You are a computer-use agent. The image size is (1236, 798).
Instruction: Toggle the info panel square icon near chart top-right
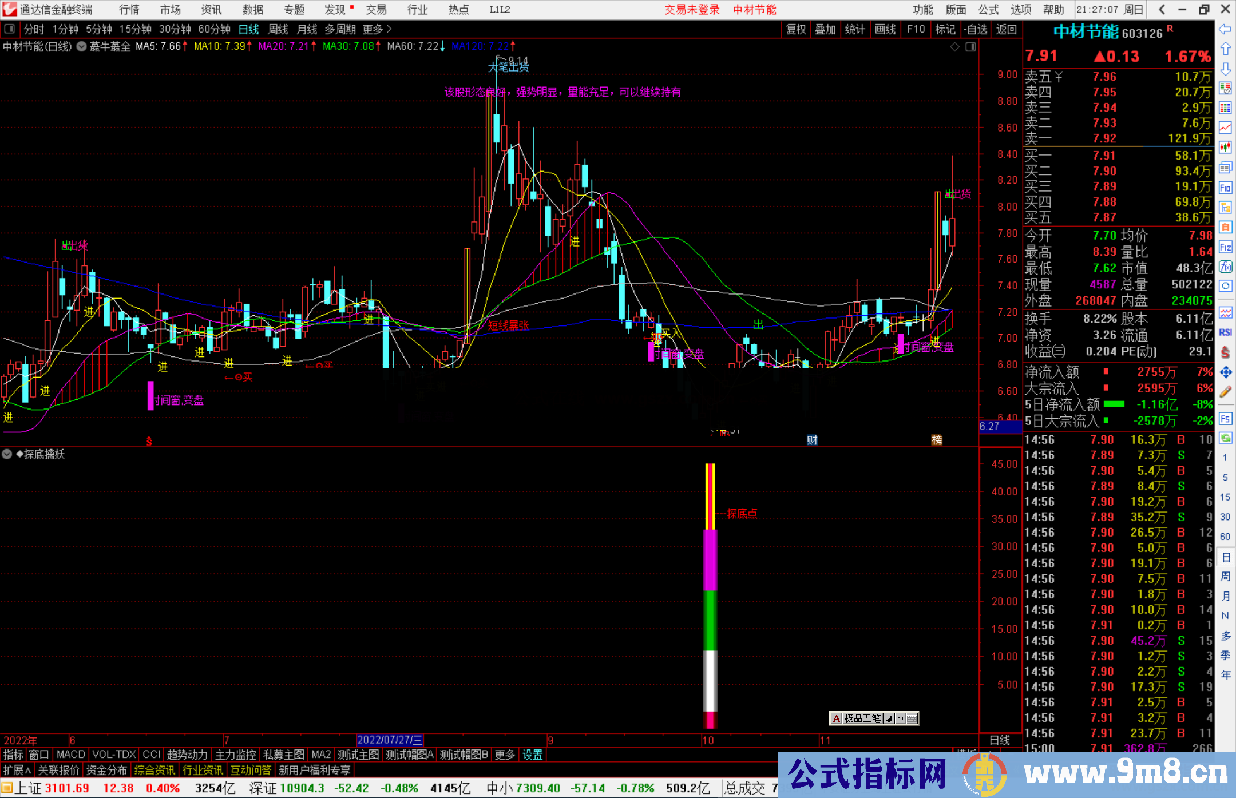(x=970, y=47)
